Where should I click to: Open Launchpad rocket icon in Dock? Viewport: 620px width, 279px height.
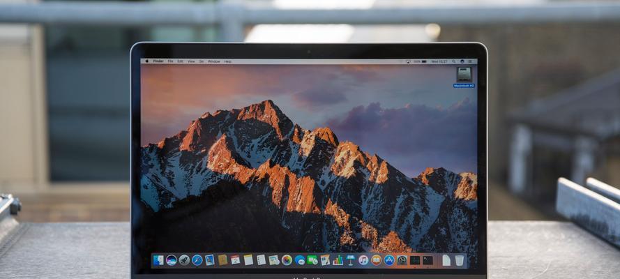click(184, 260)
